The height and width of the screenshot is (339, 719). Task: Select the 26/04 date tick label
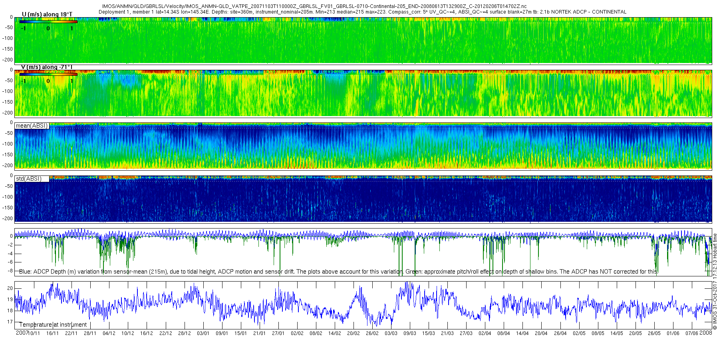point(560,333)
